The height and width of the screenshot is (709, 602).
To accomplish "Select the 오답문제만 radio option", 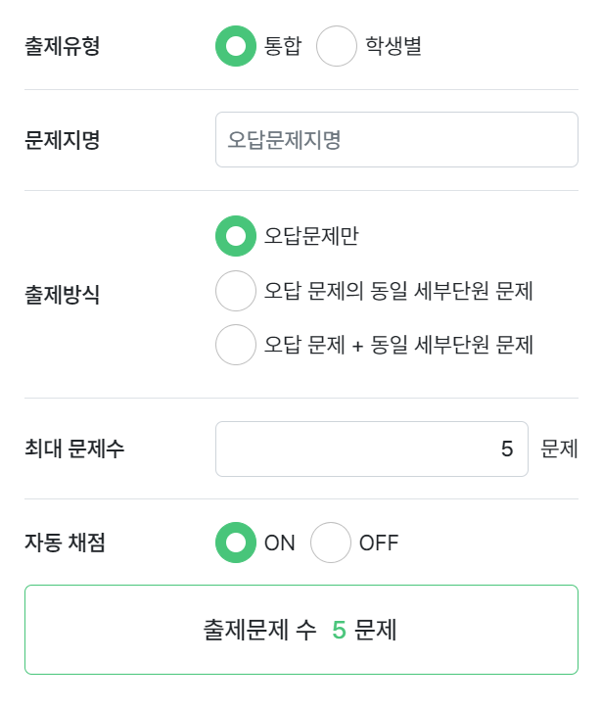I will 235,236.
